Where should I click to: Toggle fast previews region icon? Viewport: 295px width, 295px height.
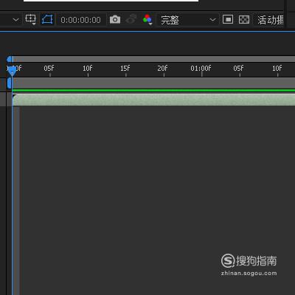click(228, 19)
